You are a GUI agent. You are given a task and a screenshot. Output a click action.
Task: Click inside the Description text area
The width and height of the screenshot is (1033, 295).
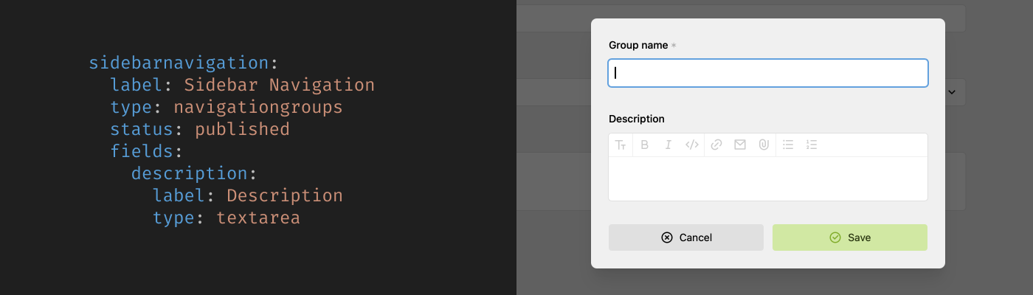pos(767,178)
